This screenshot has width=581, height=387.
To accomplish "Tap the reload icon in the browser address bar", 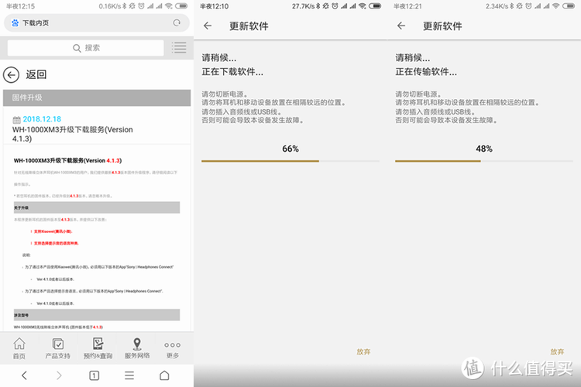I will point(177,22).
